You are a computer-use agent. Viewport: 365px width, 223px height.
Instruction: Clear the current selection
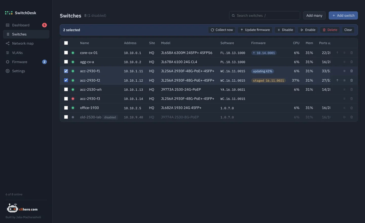click(348, 30)
